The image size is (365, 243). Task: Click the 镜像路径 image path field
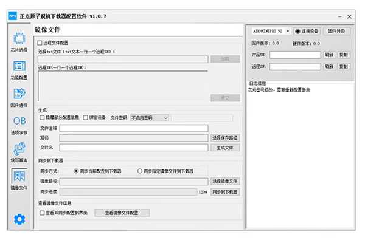coord(134,182)
